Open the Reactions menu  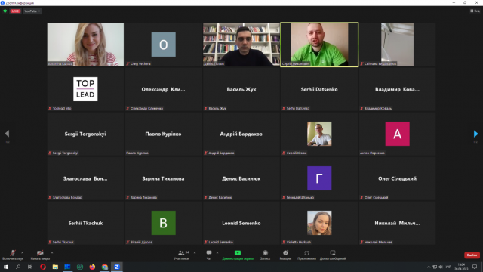pos(285,255)
